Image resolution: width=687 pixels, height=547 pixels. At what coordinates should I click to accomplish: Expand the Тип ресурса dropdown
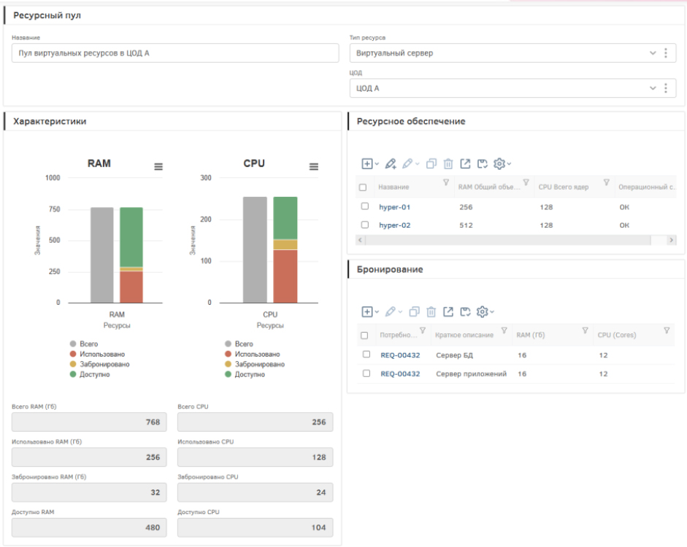653,53
